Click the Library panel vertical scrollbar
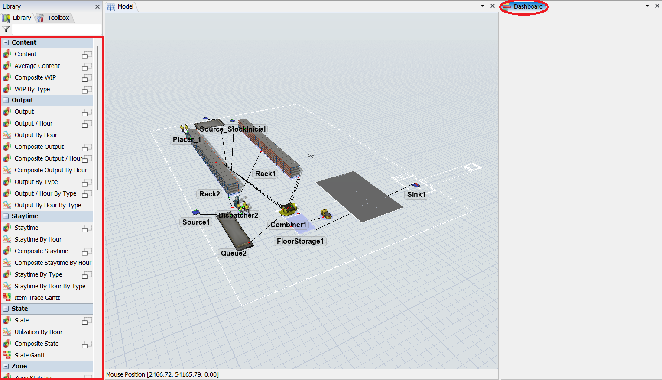The width and height of the screenshot is (662, 380). [98, 117]
